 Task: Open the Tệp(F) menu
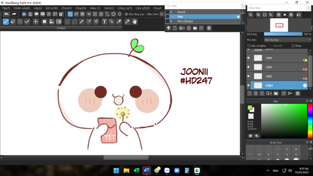[6, 8]
